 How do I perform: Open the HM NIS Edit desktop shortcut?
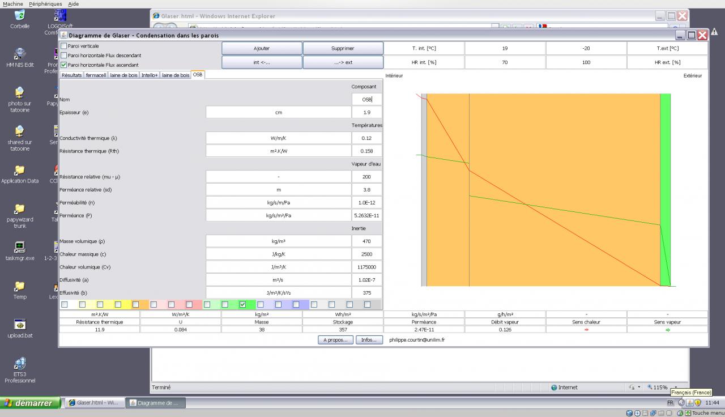tap(19, 54)
